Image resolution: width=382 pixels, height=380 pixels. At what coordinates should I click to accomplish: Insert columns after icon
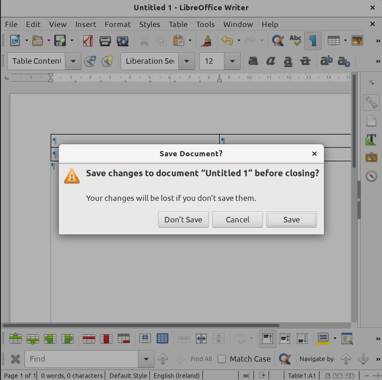[x=68, y=339]
